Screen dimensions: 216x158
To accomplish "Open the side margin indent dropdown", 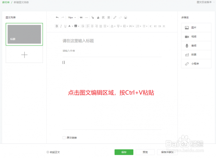I will 106,26.
